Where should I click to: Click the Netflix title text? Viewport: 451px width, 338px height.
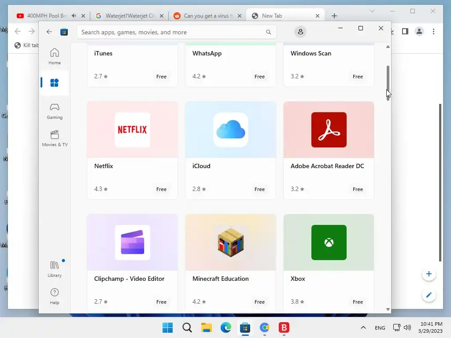tap(104, 166)
